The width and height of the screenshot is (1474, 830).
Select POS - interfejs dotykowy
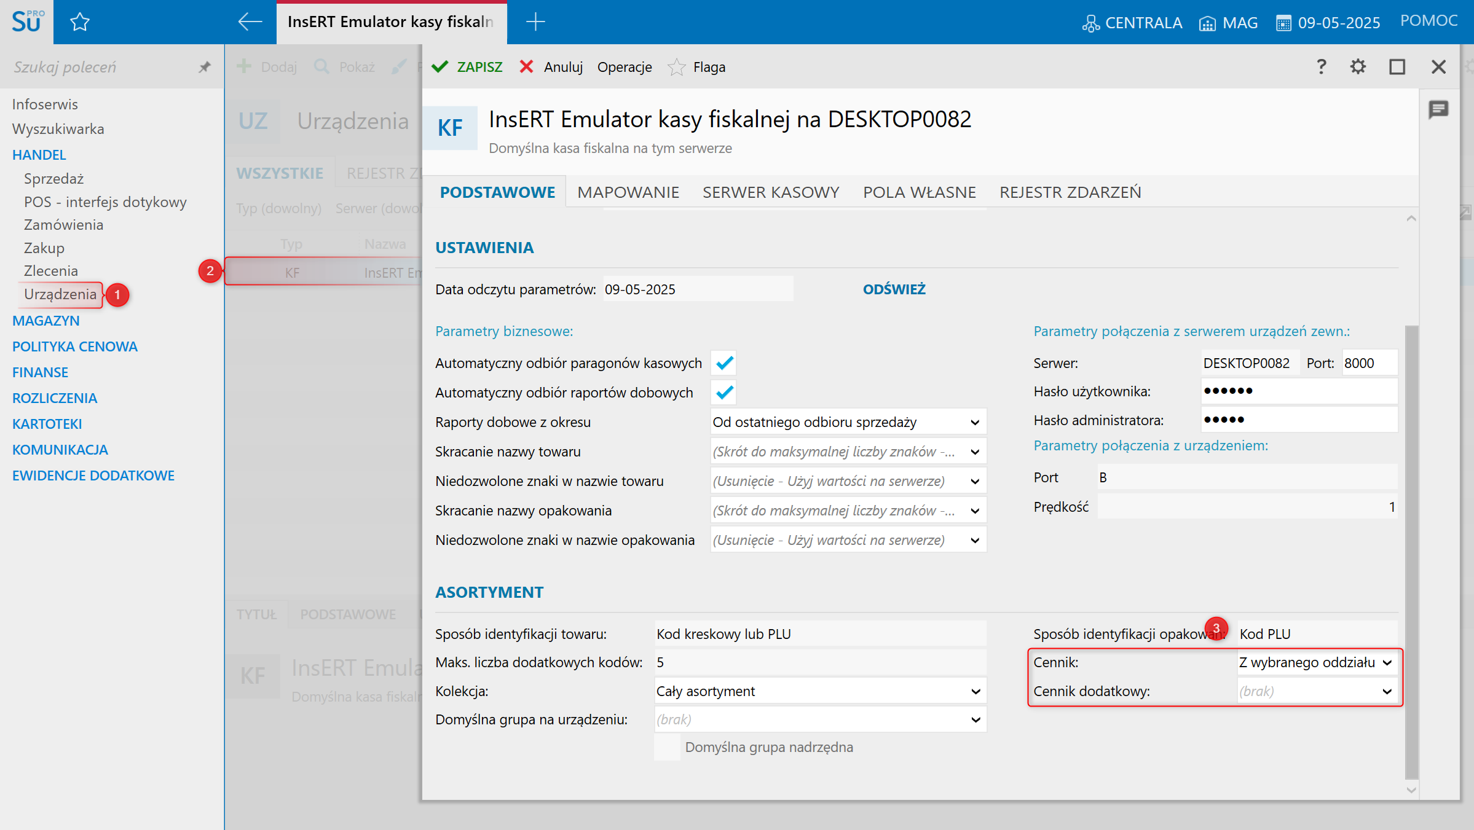[105, 202]
